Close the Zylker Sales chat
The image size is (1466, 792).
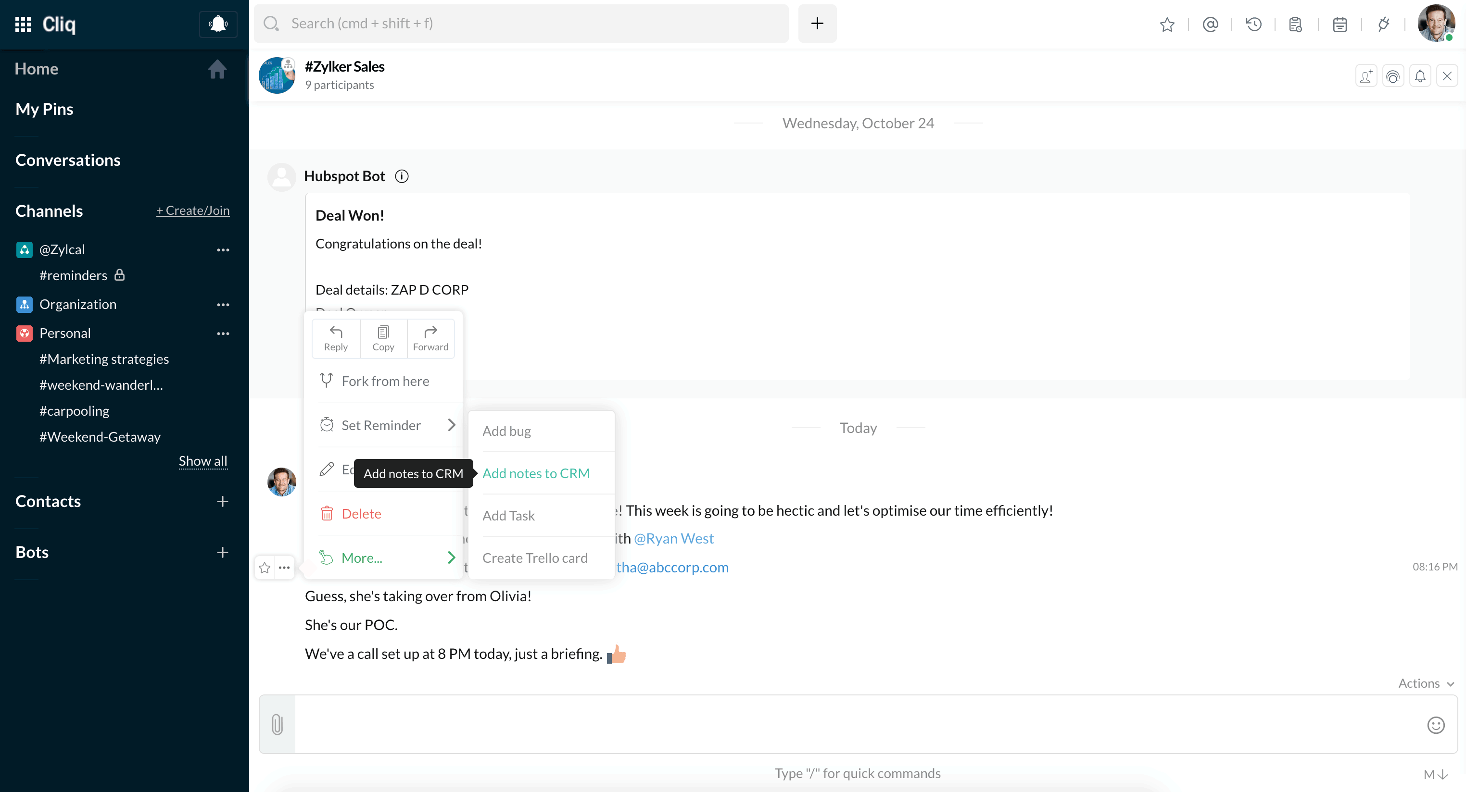click(1447, 75)
